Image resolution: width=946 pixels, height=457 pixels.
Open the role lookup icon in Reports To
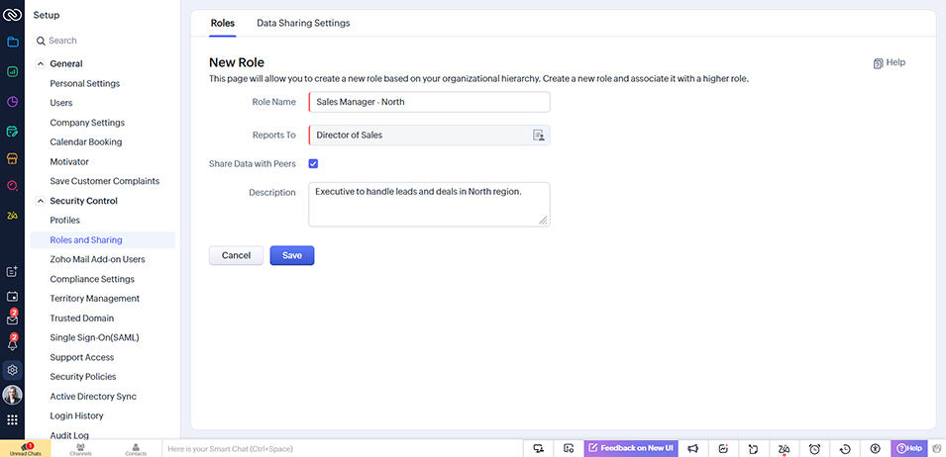(538, 135)
